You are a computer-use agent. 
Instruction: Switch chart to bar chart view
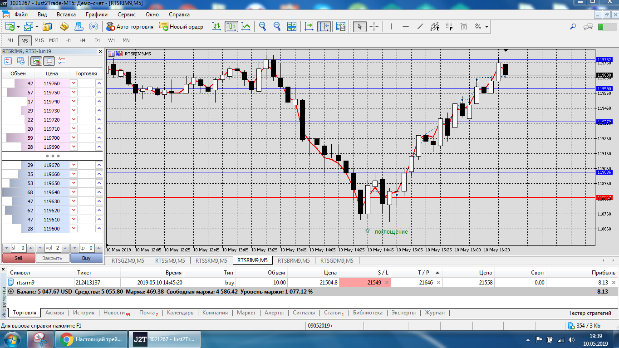click(217, 26)
